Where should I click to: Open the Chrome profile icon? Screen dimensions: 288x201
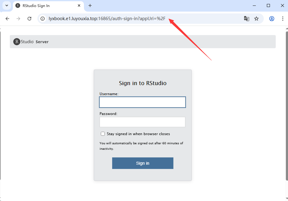point(272,19)
